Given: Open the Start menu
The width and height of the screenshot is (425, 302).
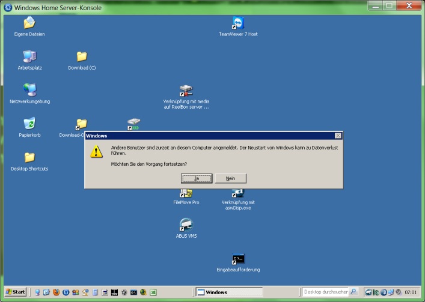Looking at the screenshot, I should [x=16, y=292].
